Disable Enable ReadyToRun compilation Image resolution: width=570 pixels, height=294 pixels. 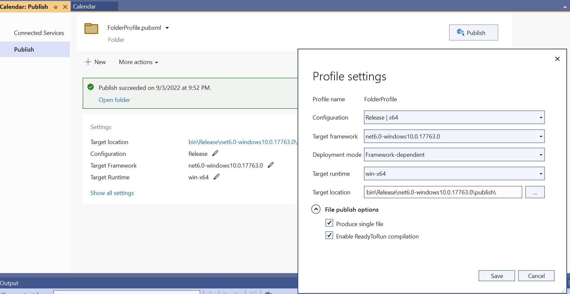[329, 235]
